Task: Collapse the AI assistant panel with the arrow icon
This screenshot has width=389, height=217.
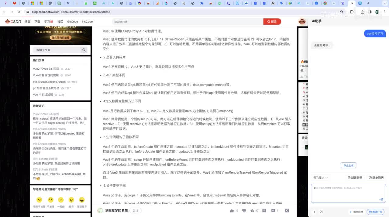Action: [x=314, y=212]
